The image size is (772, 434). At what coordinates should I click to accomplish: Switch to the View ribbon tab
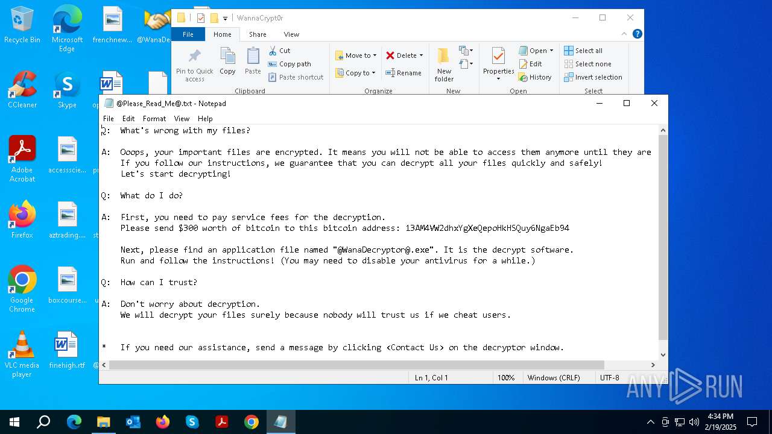pyautogui.click(x=291, y=34)
